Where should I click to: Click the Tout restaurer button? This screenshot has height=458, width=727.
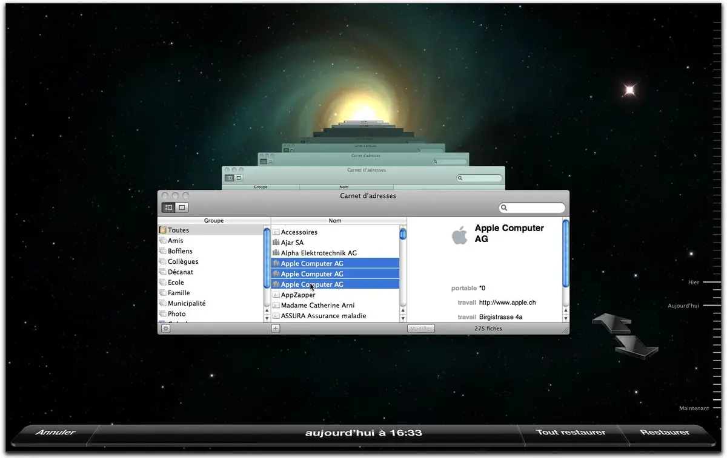pyautogui.click(x=571, y=433)
